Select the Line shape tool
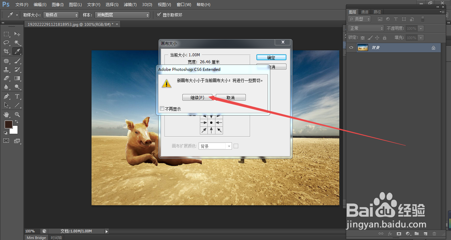 click(17, 105)
